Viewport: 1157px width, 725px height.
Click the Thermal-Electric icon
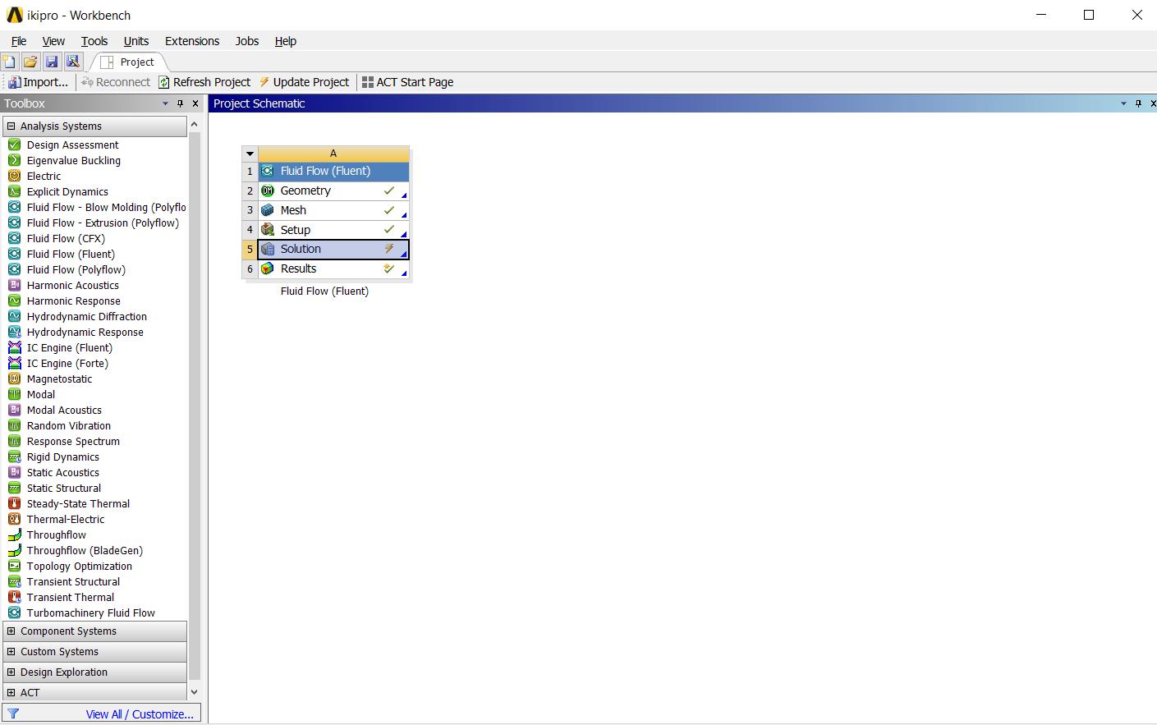14,519
